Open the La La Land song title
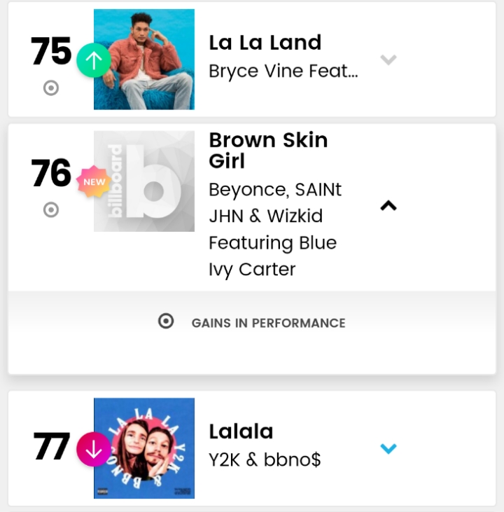 [x=265, y=43]
